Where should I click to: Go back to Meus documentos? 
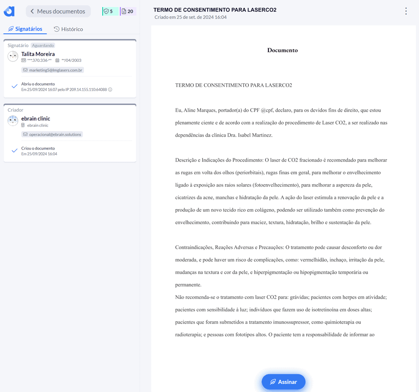point(58,12)
